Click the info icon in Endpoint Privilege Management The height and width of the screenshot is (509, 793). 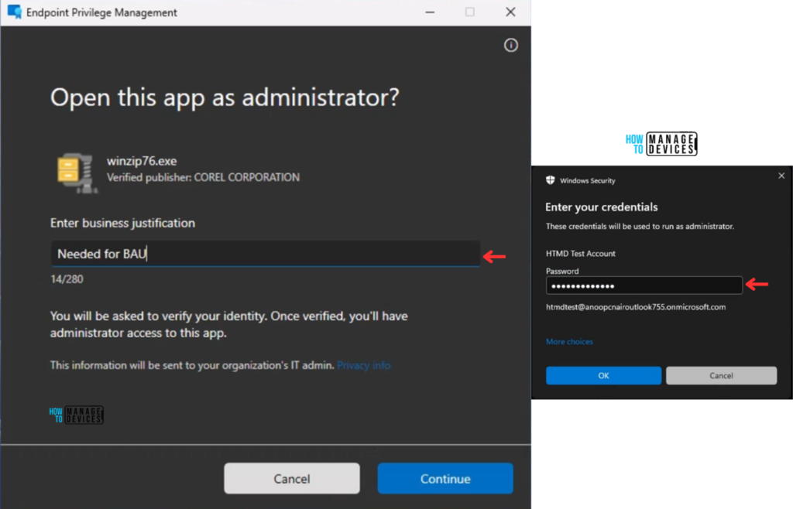(x=511, y=46)
